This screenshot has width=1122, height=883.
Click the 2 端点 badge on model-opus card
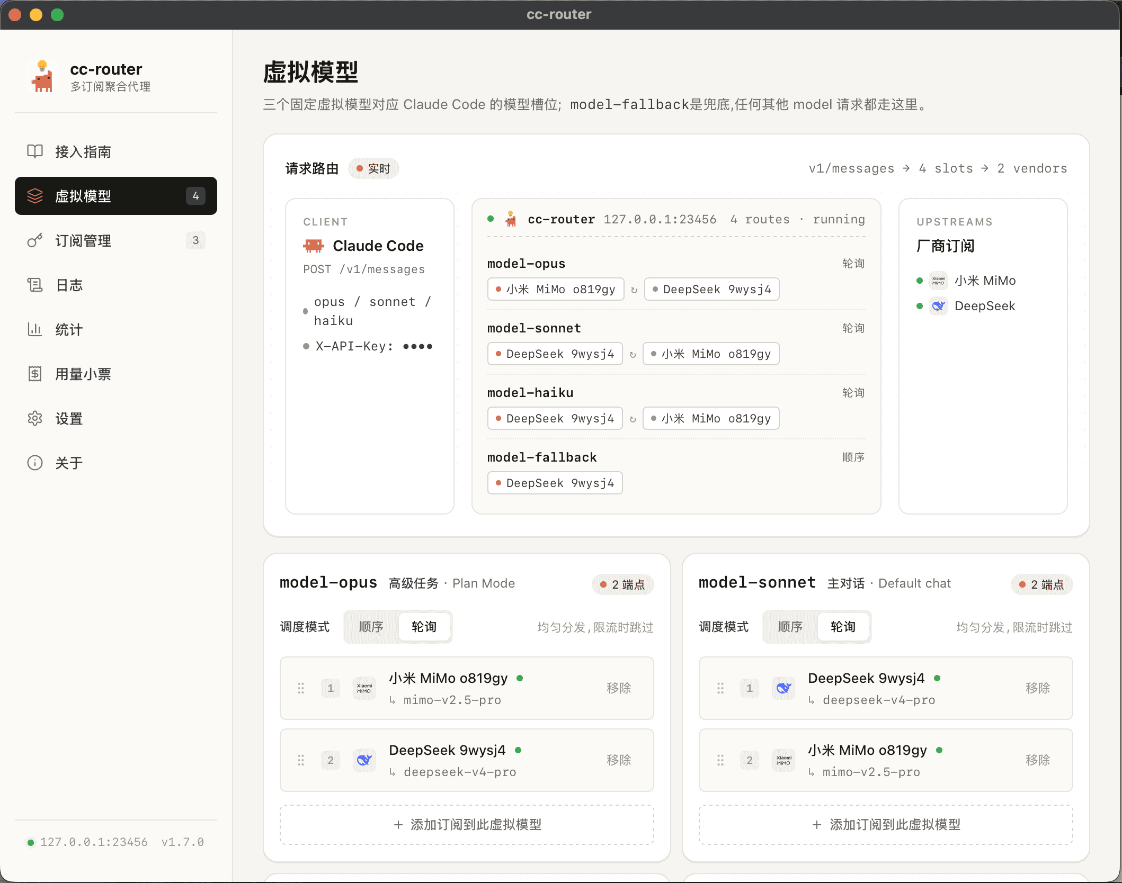[x=623, y=584]
